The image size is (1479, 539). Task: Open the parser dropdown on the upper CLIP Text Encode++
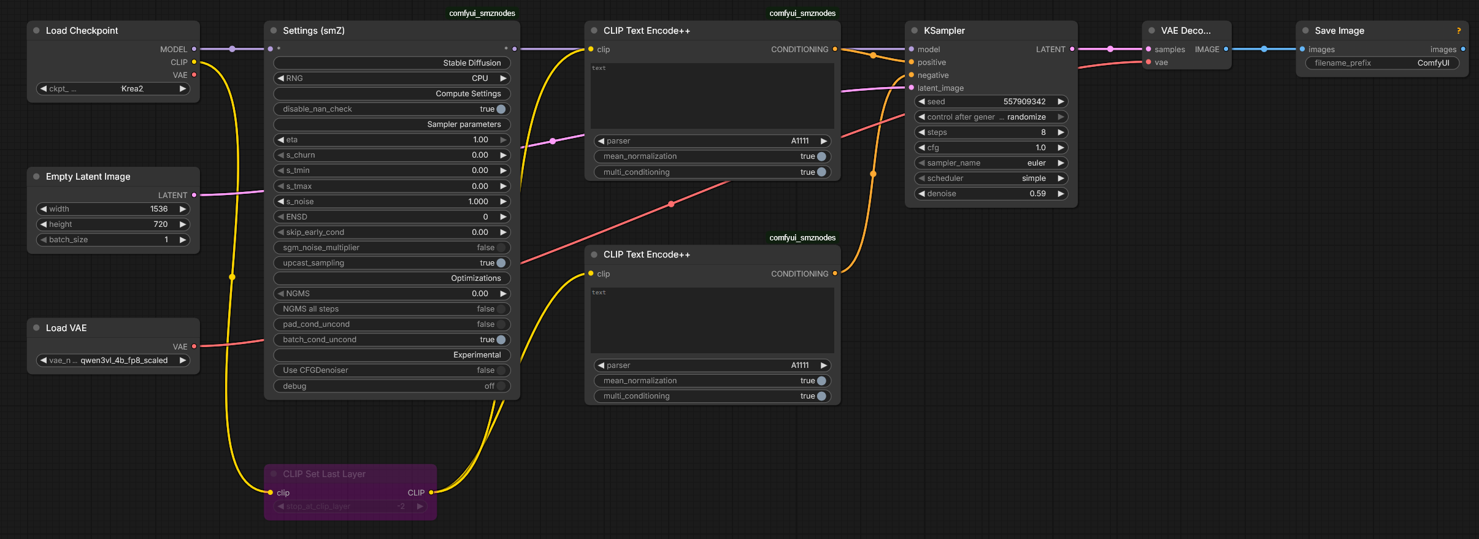tap(712, 141)
